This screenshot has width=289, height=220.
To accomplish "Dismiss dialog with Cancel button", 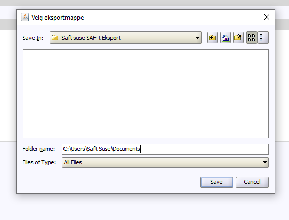I will [252, 182].
